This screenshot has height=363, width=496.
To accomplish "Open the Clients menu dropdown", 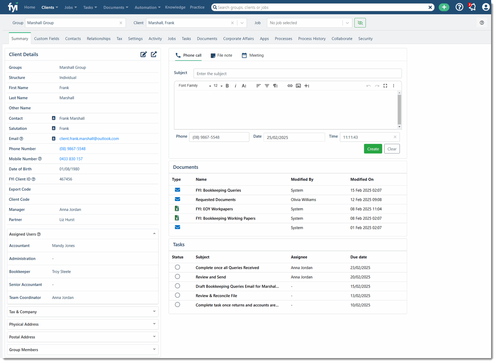I will pyautogui.click(x=50, y=7).
